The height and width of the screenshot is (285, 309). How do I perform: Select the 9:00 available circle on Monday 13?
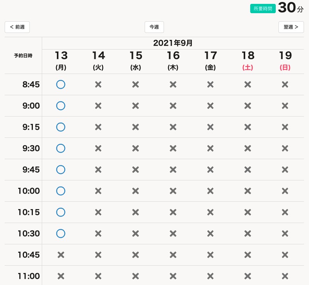[61, 106]
